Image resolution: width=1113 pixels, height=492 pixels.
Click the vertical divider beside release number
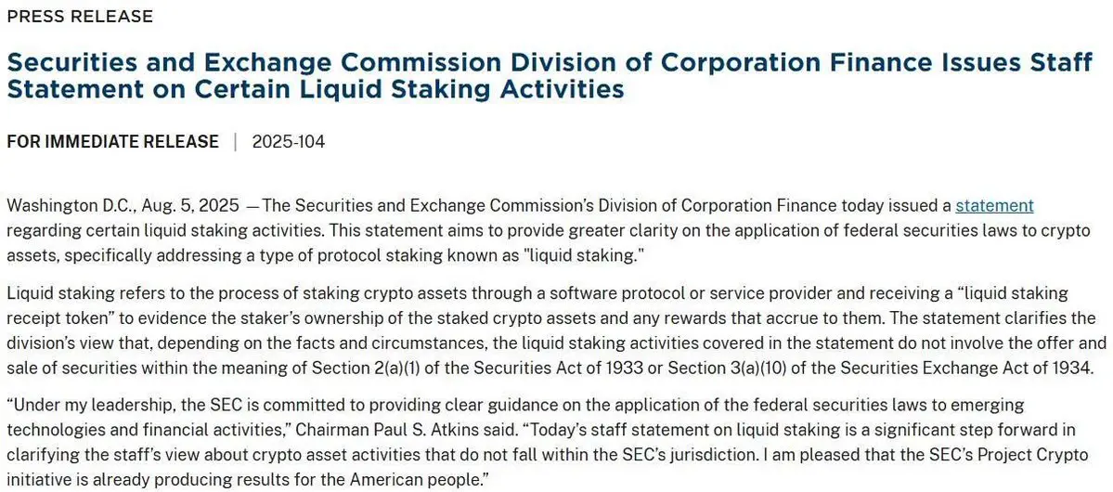[236, 142]
